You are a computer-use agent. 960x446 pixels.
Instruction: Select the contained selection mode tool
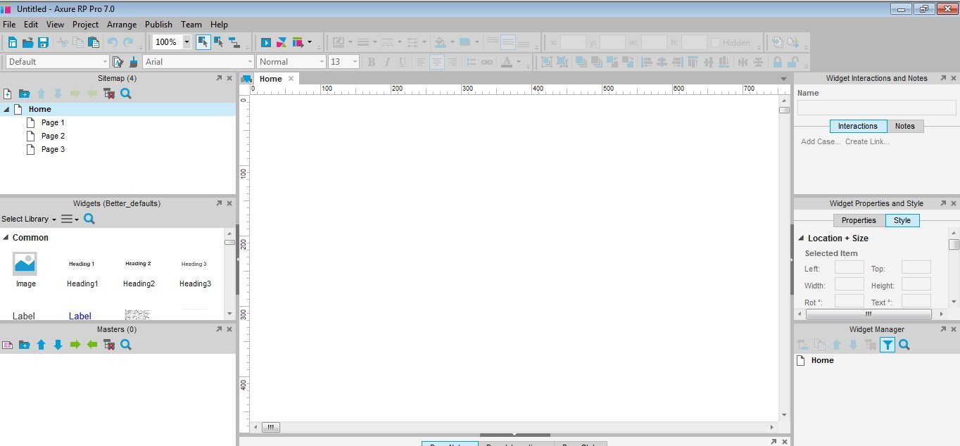coord(218,42)
